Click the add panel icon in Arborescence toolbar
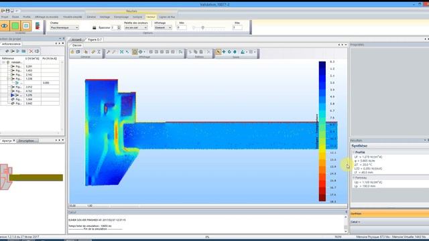Viewport: 429px width, 241px height. coord(18,52)
